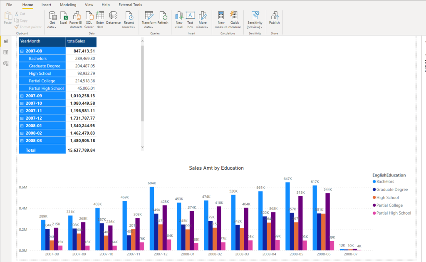Open the View ribbon tab
426x262 pixels.
[89, 5]
